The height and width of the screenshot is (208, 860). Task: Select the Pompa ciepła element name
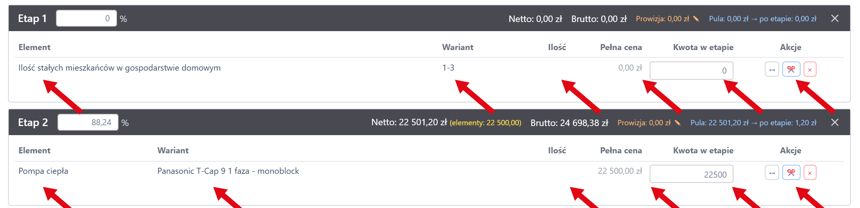43,171
